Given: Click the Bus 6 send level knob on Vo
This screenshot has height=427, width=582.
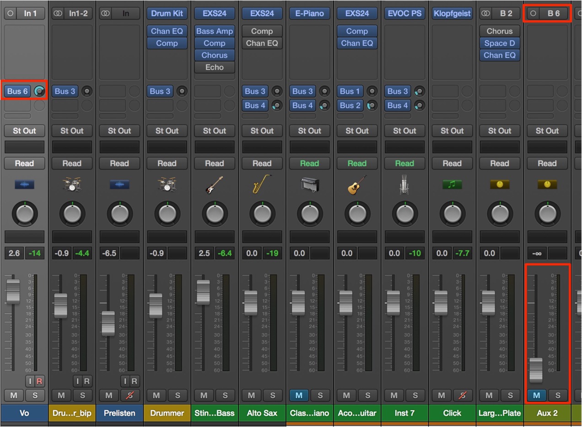Looking at the screenshot, I should click(40, 91).
